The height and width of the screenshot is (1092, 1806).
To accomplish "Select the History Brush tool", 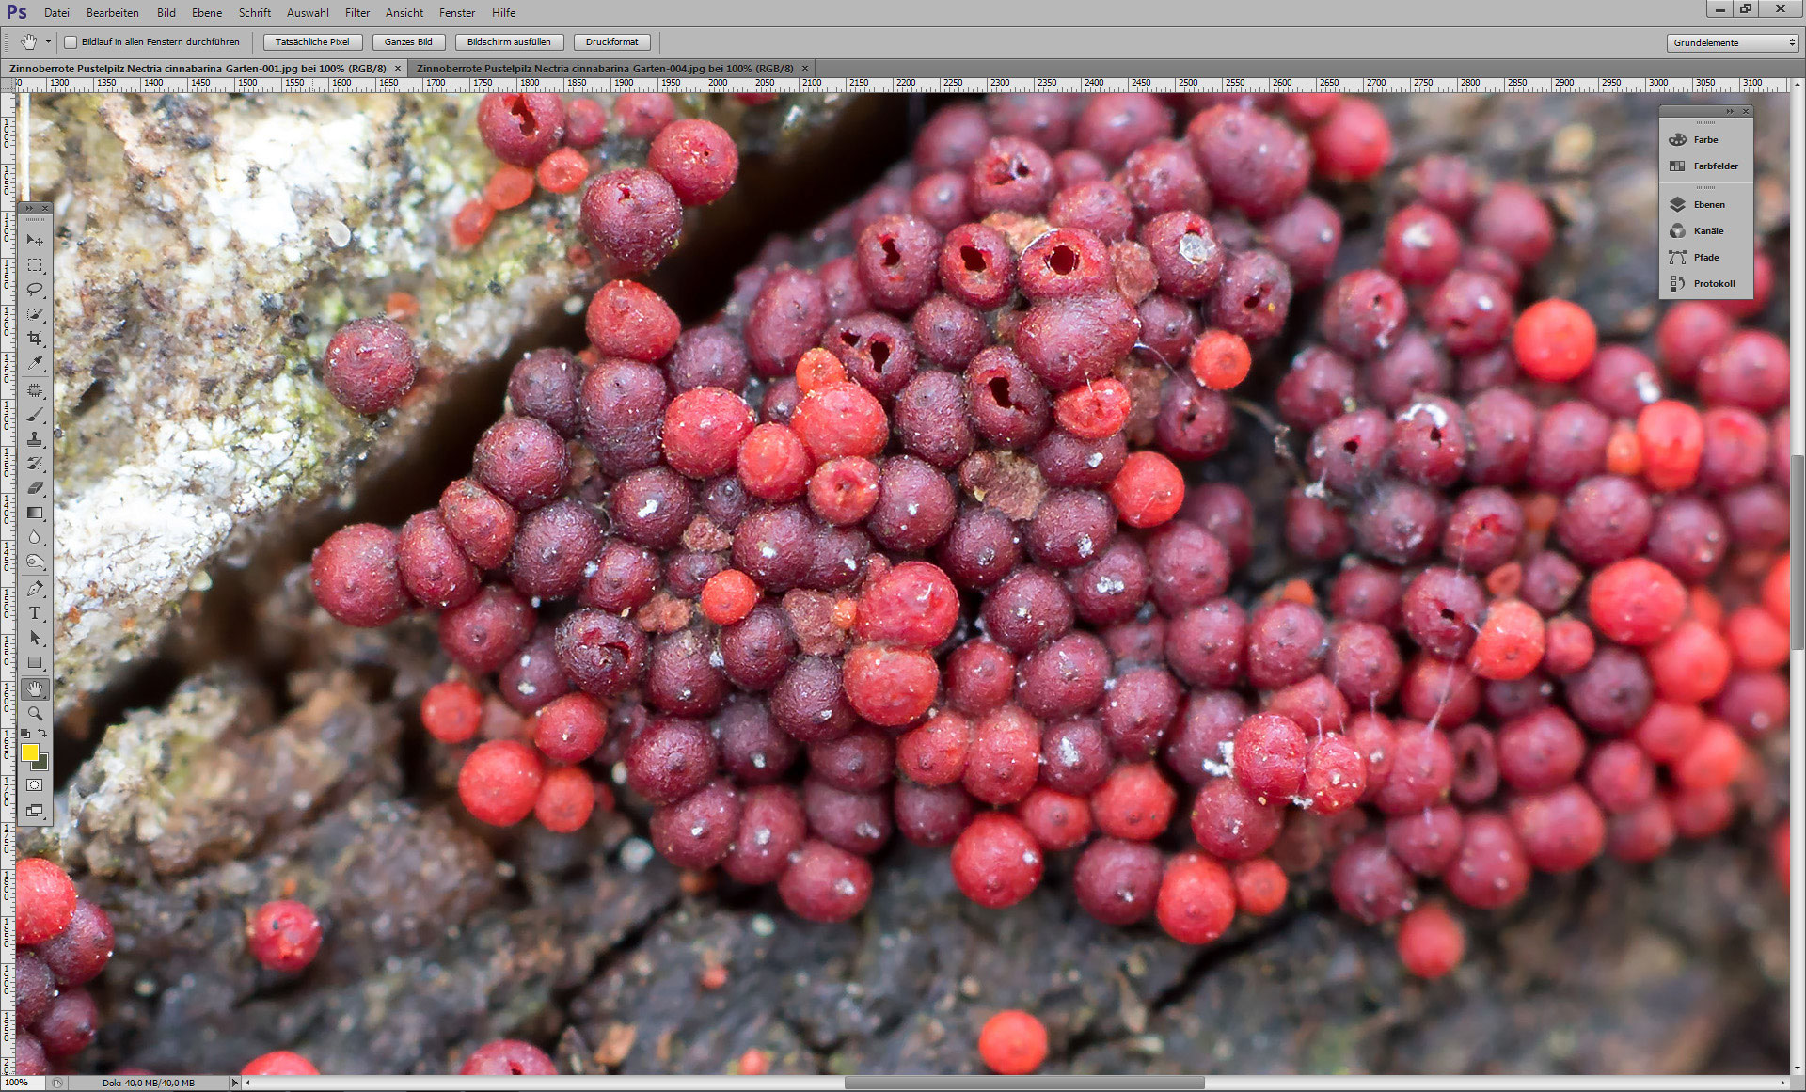I will [35, 464].
